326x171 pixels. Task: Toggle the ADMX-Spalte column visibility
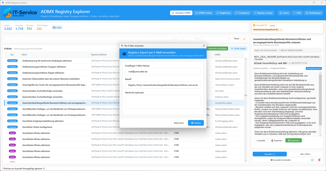(238, 49)
